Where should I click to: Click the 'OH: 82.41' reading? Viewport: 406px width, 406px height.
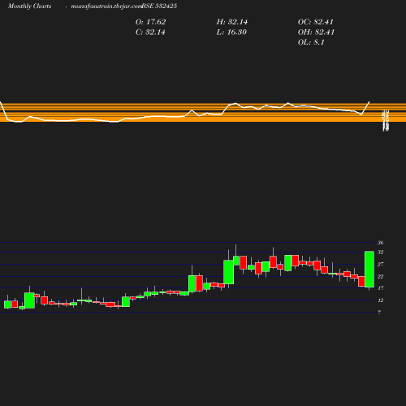(316, 32)
